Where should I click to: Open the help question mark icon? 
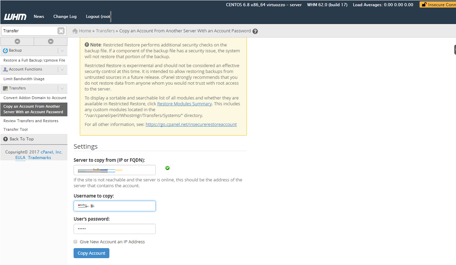click(255, 31)
